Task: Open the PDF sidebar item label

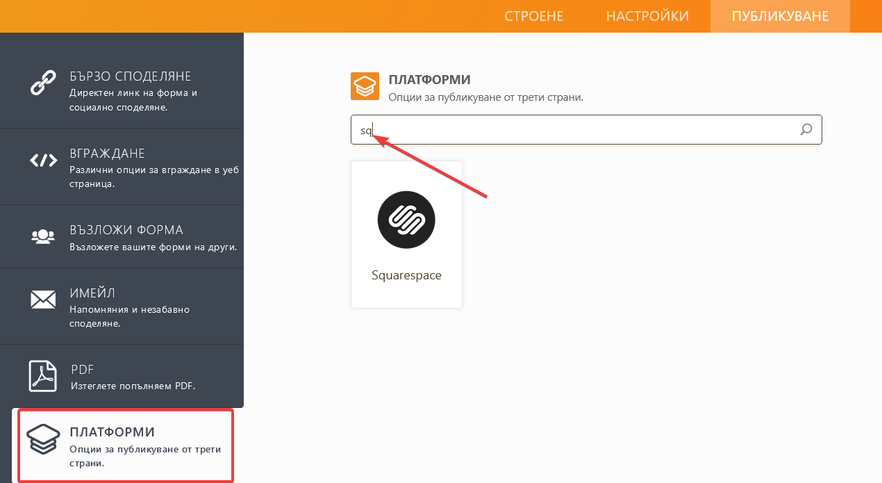Action: (82, 369)
